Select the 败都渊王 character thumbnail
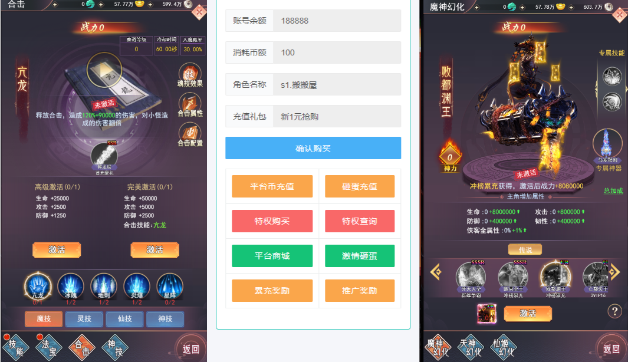 555,278
